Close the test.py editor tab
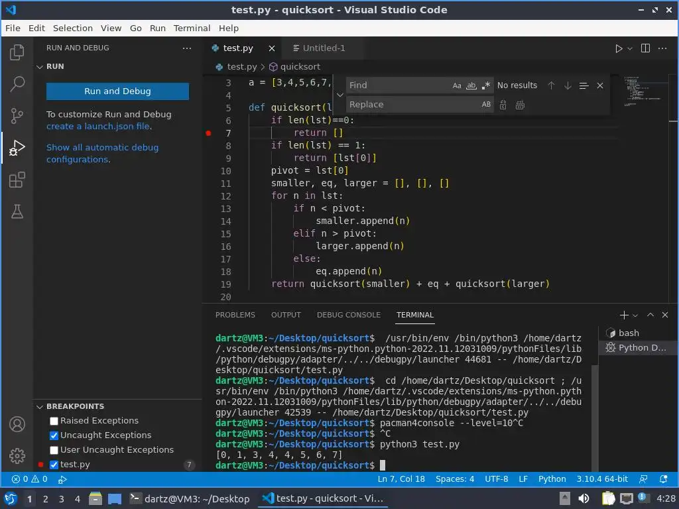Viewport: 679px width, 509px height. tap(271, 48)
